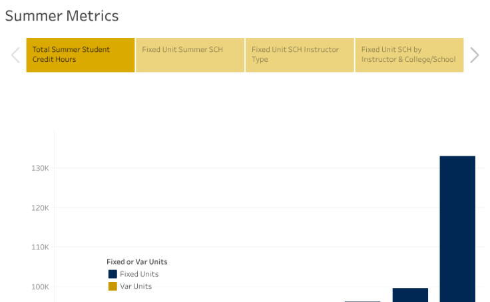
Task: Click the 100K axis label
Action: pyautogui.click(x=39, y=287)
